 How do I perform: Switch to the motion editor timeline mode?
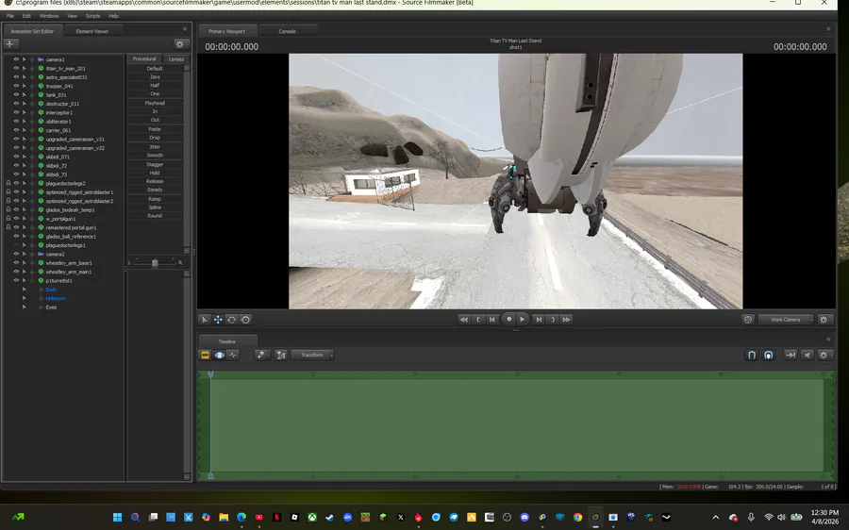click(219, 356)
